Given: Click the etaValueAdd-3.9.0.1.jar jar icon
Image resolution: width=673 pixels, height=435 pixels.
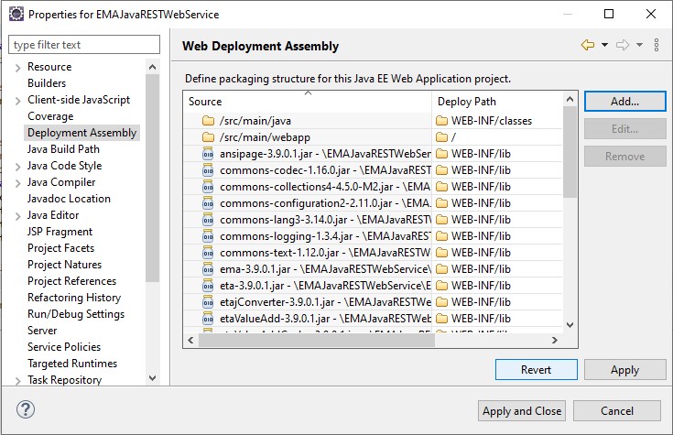Looking at the screenshot, I should click(208, 319).
